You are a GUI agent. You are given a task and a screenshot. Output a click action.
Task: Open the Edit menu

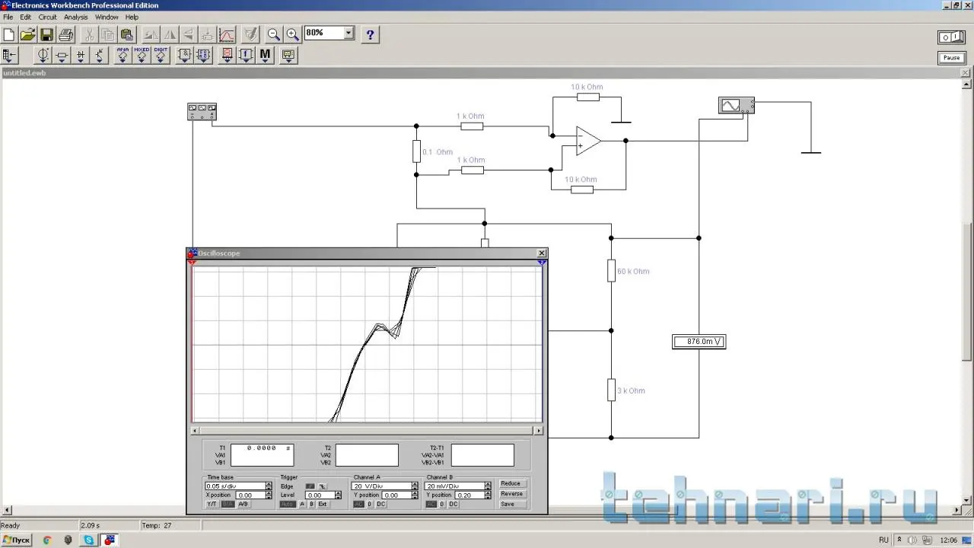[26, 17]
